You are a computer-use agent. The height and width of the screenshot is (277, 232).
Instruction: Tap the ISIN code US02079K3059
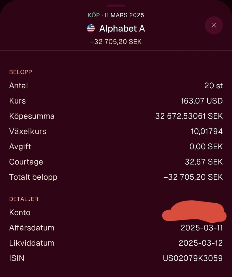[193, 258]
